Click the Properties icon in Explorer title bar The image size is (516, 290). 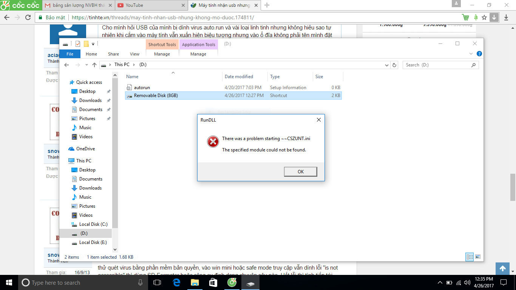point(78,44)
